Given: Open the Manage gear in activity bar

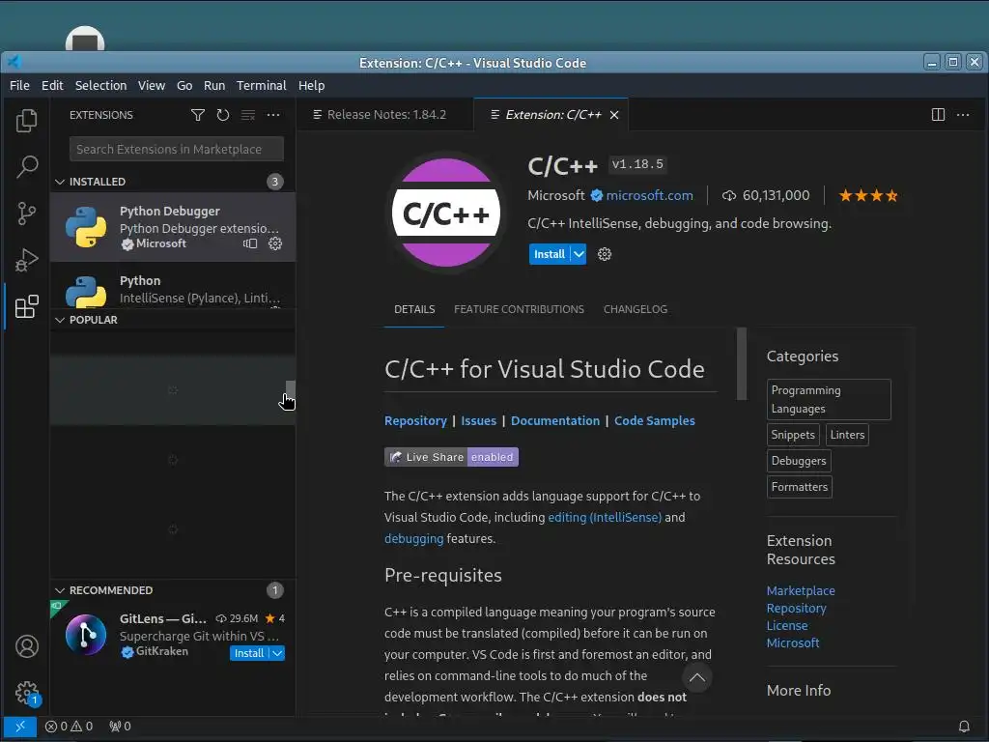Looking at the screenshot, I should (x=26, y=693).
